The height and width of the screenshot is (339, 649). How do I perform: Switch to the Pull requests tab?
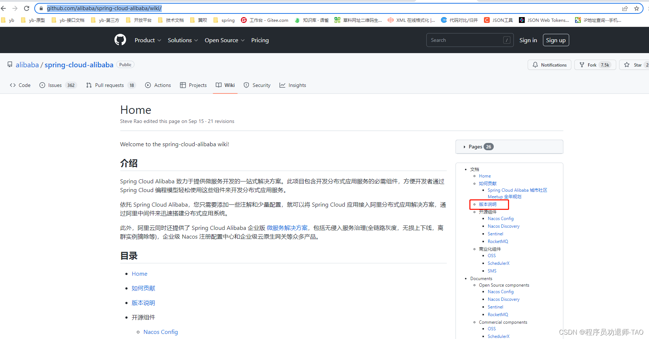(110, 85)
